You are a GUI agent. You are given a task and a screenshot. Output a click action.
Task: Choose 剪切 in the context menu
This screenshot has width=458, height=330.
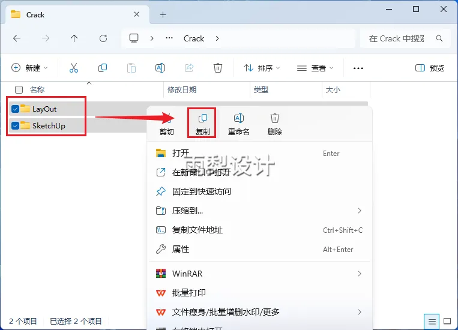(x=167, y=124)
